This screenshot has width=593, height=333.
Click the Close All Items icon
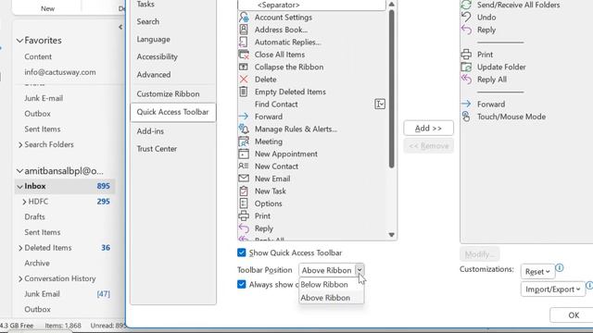244,55
